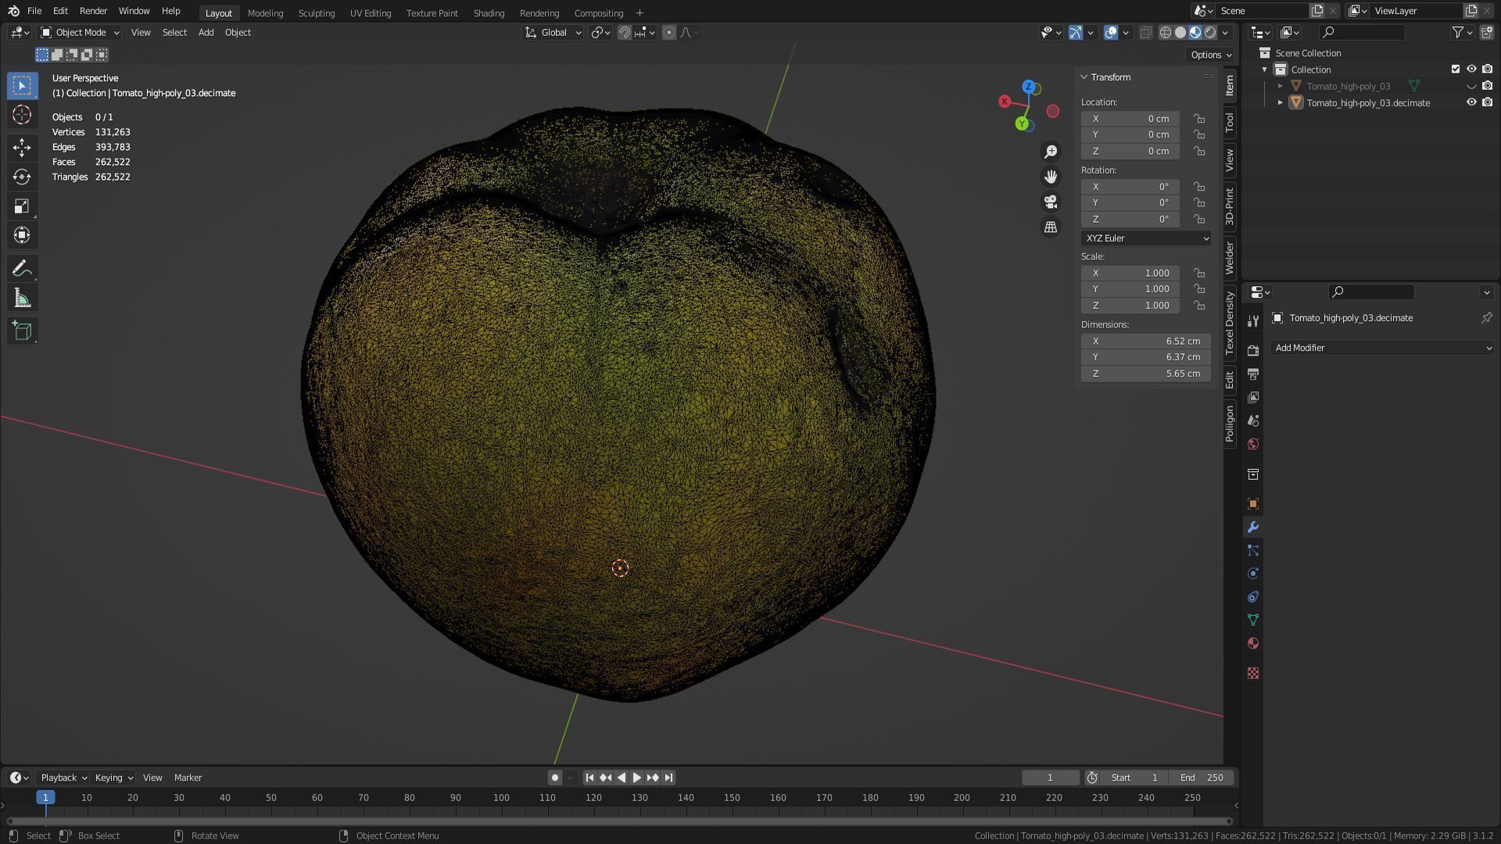Screen dimensions: 1501x844
Task: Open the Texture properties tab
Action: tap(1253, 673)
